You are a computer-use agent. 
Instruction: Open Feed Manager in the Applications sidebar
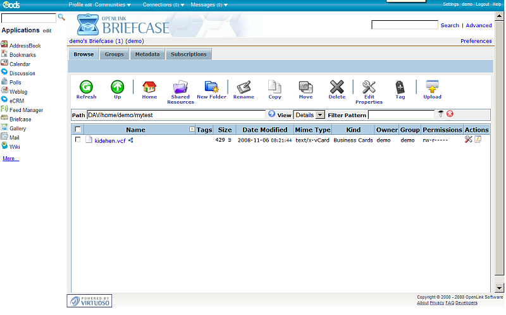pyautogui.click(x=26, y=110)
